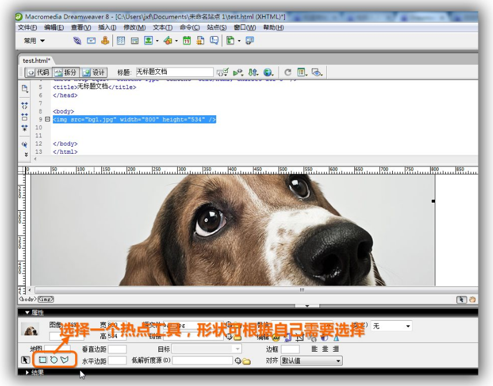Viewport: 493px width, 386px height.
Task: Select the test.html* document tab
Action: tap(37, 61)
